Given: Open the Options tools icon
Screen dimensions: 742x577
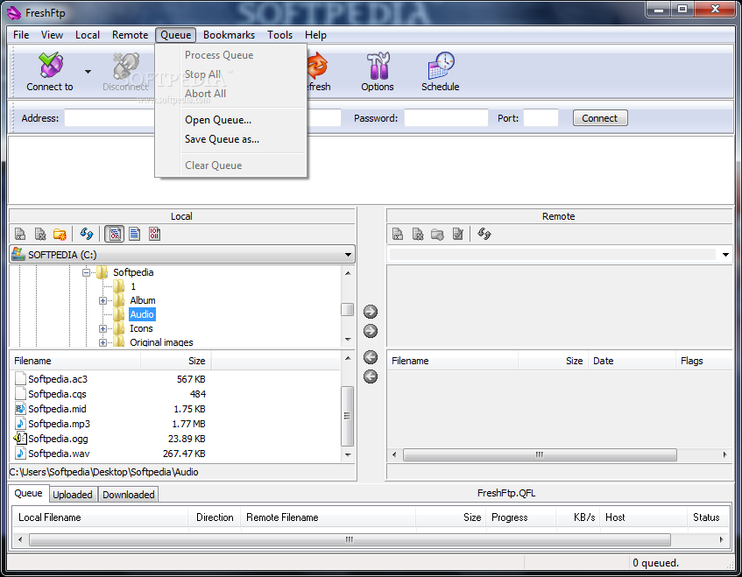Looking at the screenshot, I should (x=378, y=65).
